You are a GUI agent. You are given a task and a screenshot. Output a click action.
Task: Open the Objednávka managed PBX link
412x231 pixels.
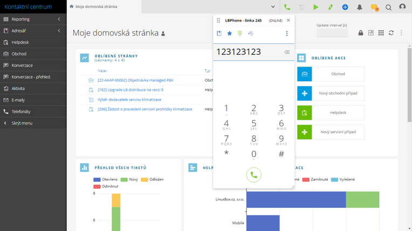tap(135, 80)
